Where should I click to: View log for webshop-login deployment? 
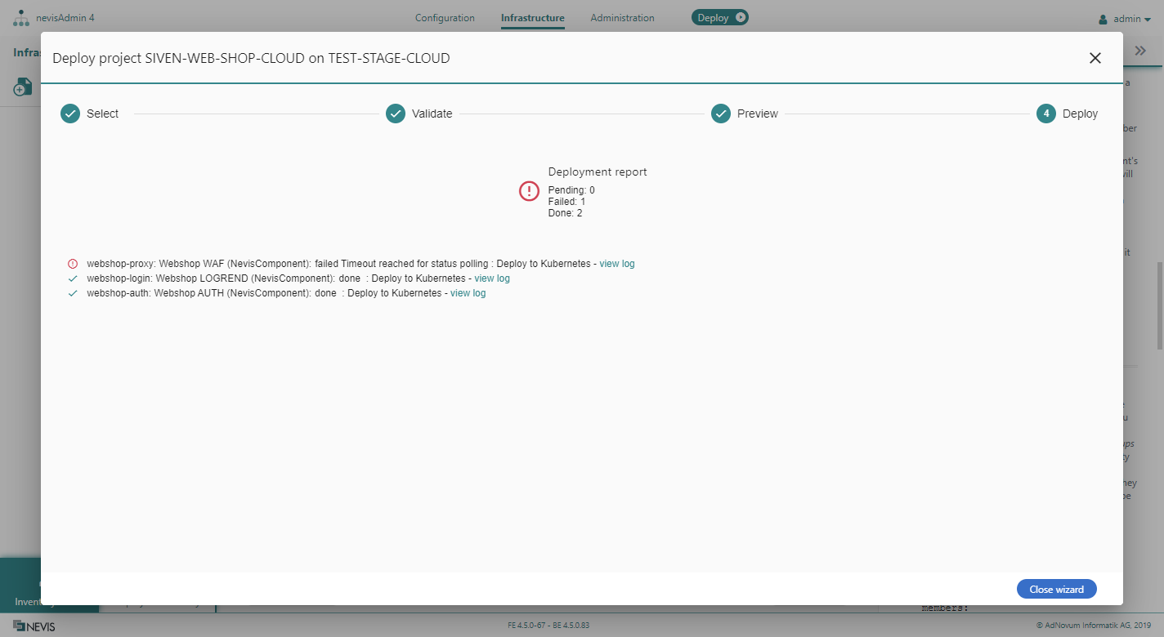click(x=492, y=278)
